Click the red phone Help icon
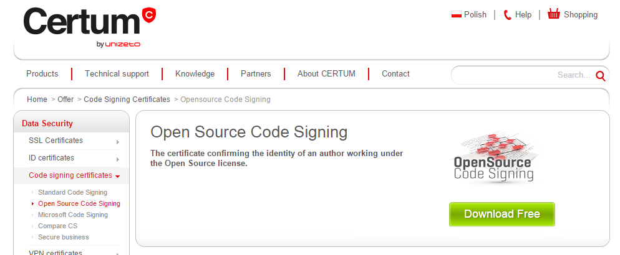The width and height of the screenshot is (620, 255). 507,15
